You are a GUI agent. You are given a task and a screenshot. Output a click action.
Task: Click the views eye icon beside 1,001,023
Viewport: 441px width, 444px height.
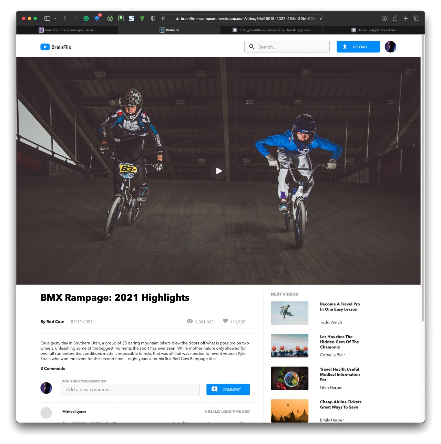189,321
